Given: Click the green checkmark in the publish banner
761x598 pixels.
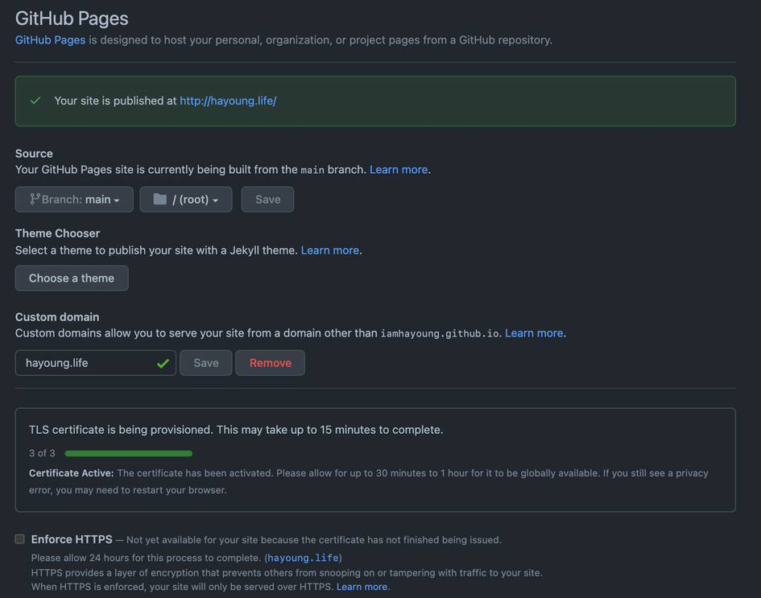Looking at the screenshot, I should click(x=34, y=101).
